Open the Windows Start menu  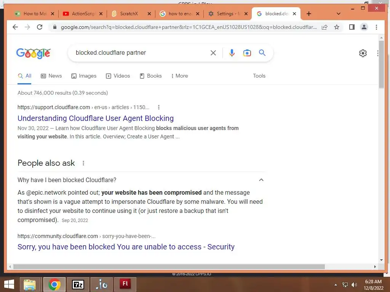(9, 284)
